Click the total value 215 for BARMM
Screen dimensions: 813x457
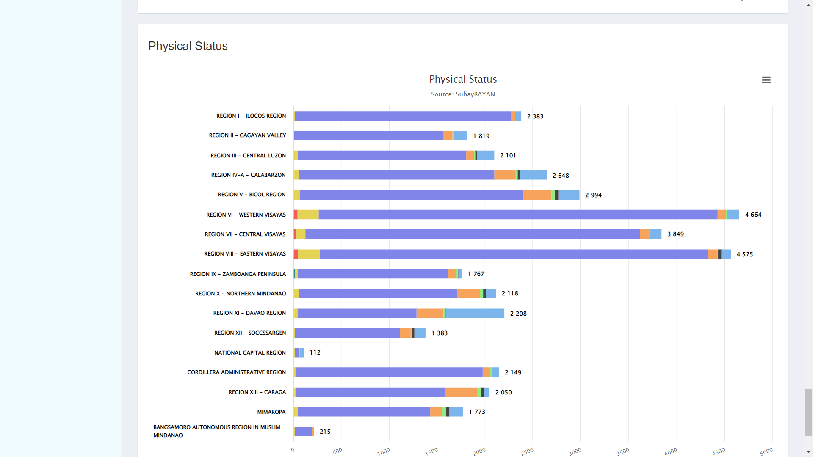[x=325, y=432]
